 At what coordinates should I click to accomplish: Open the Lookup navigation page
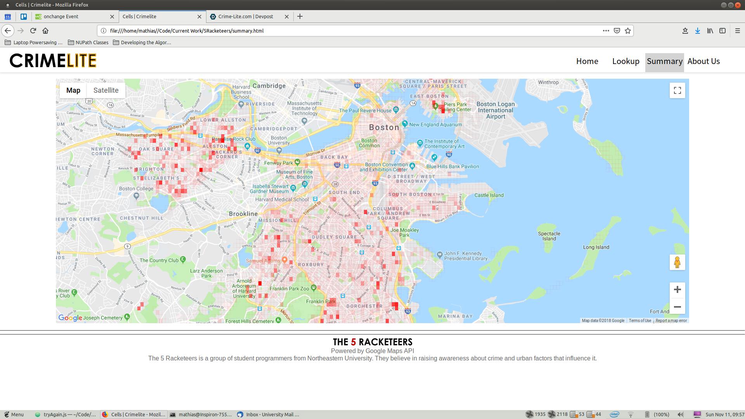tap(625, 61)
